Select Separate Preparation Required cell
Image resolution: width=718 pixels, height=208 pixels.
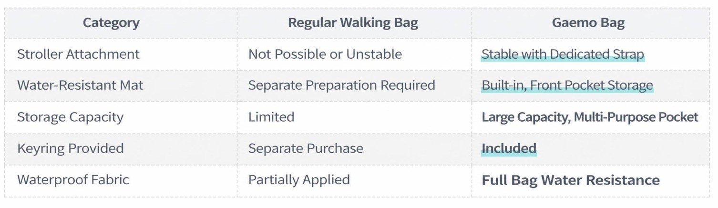tap(342, 85)
